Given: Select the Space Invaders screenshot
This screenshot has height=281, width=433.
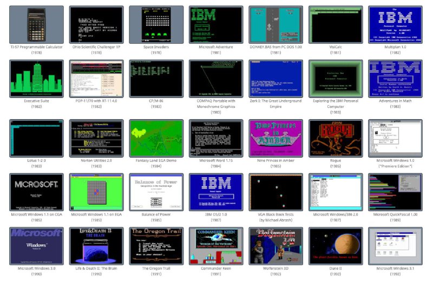Looking at the screenshot, I should [x=156, y=24].
